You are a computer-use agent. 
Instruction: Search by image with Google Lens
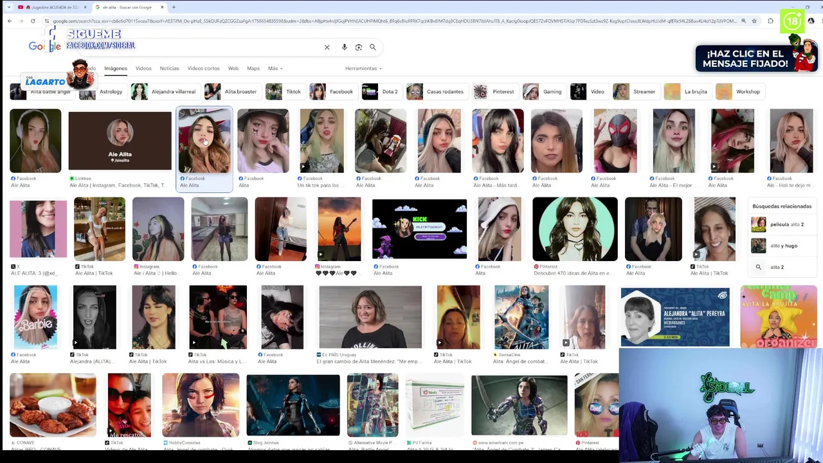pos(359,47)
